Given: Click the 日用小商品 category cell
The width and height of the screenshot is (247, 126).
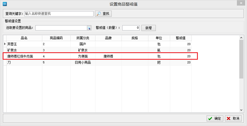Looking at the screenshot, I should (83, 63).
